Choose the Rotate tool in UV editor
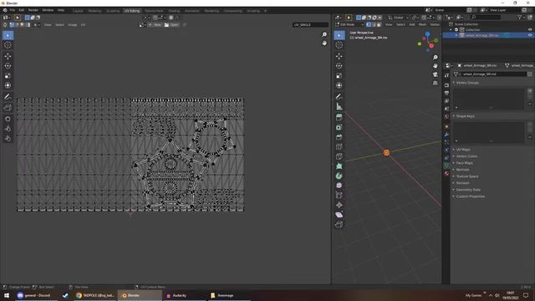Viewport: 535px width, 301px height. 8,66
